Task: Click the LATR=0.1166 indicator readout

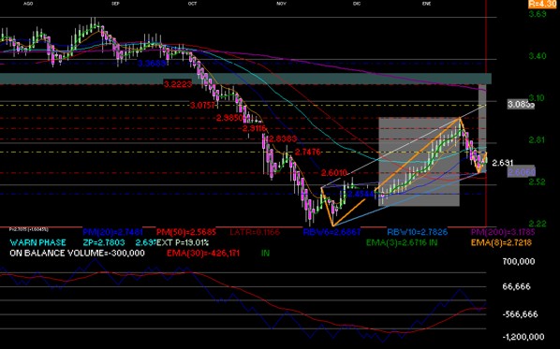Action: [x=255, y=232]
